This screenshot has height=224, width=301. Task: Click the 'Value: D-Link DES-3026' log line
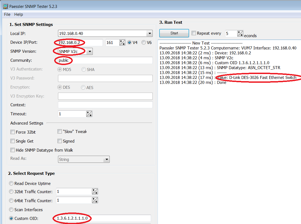228,77
